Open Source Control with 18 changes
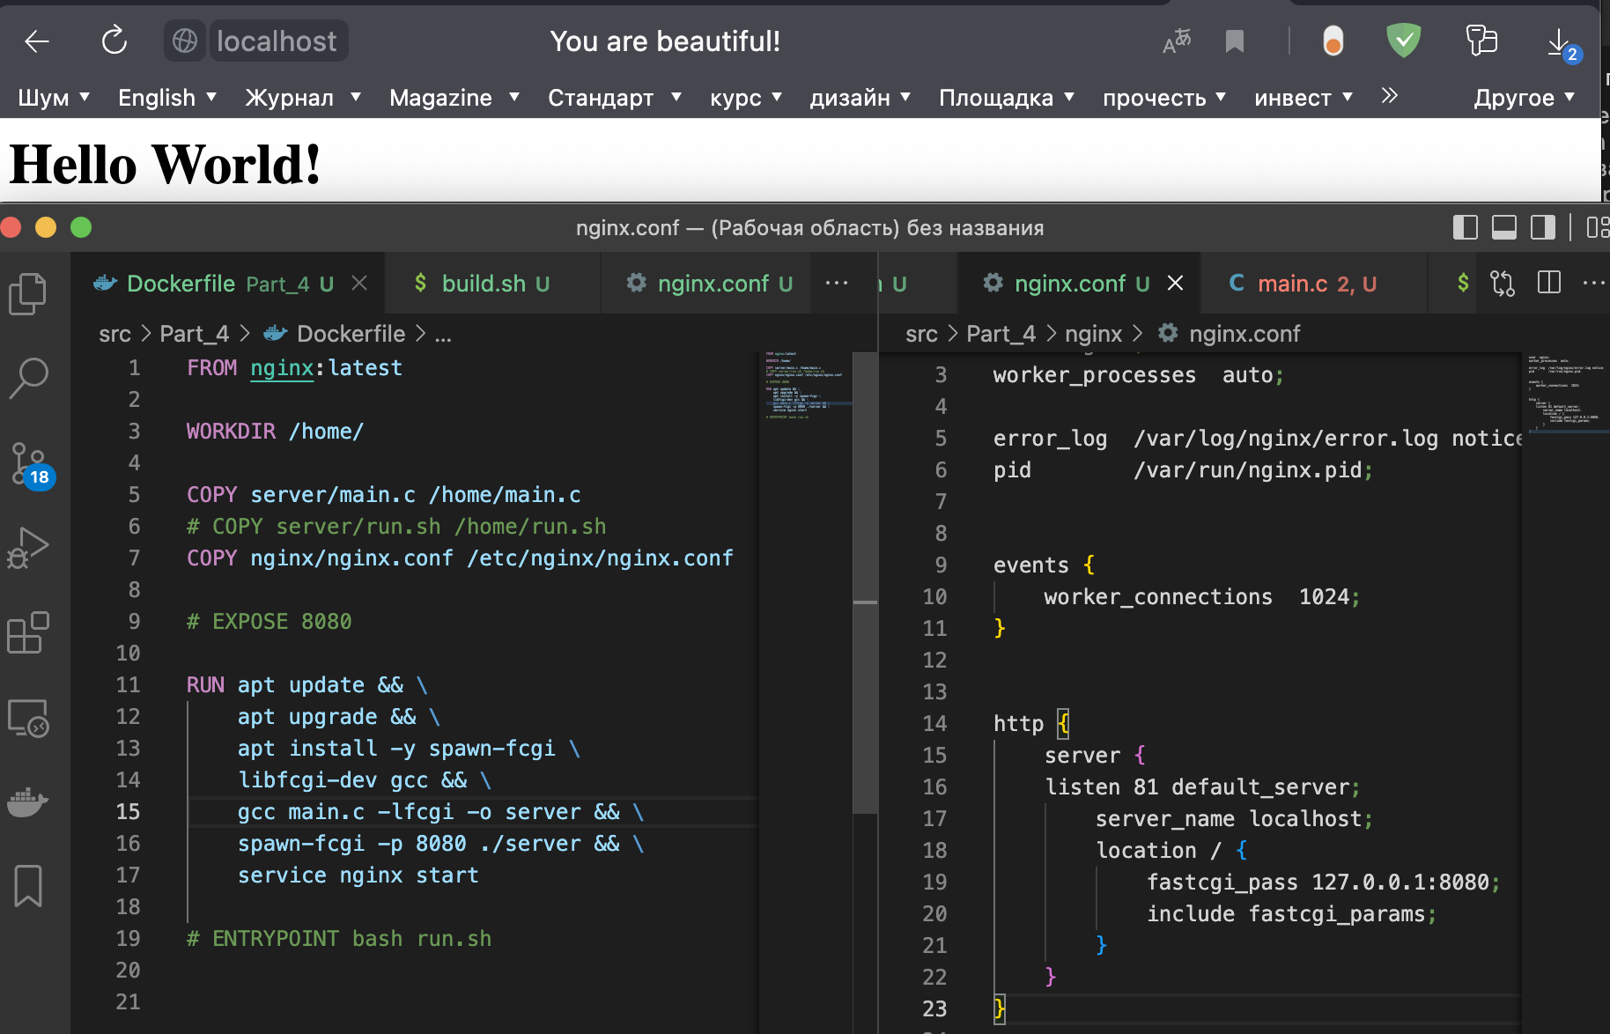The image size is (1610, 1034). 32,464
